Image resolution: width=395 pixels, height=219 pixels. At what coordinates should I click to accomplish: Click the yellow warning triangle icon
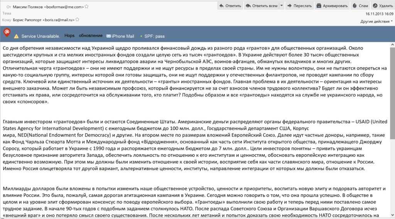16,36
